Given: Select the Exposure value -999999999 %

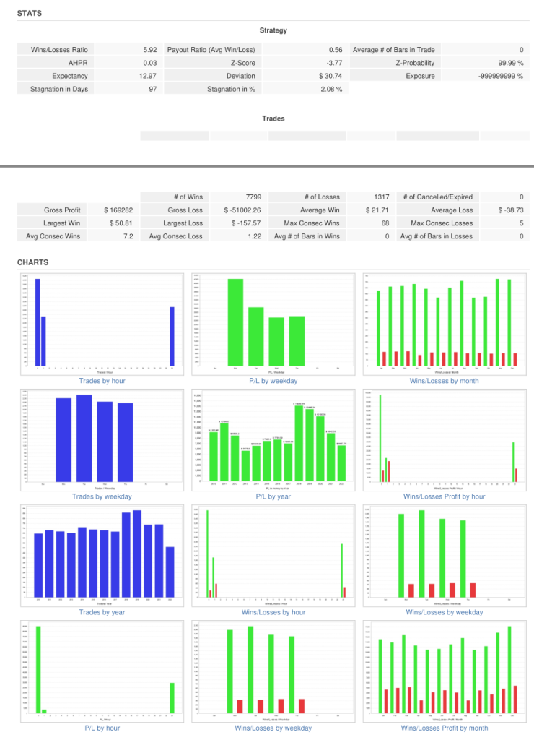Looking at the screenshot, I should 501,76.
